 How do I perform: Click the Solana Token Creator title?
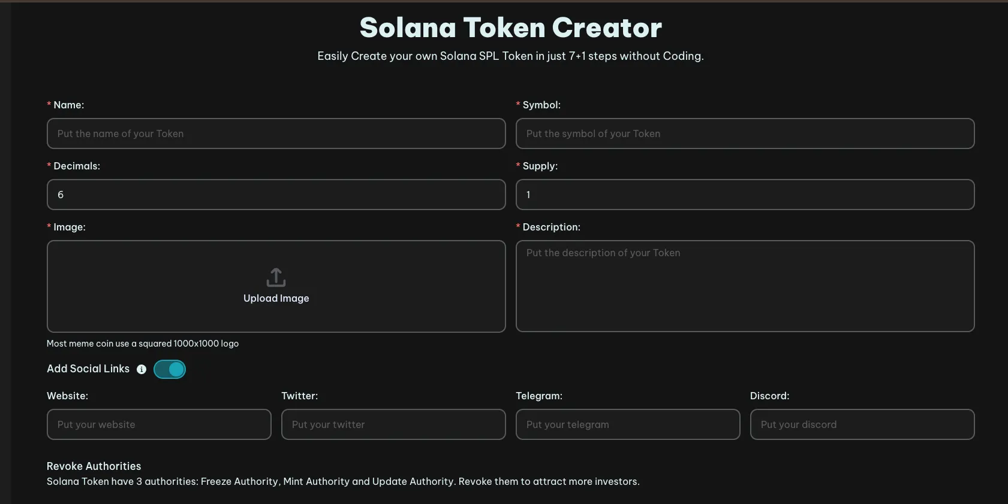[510, 28]
